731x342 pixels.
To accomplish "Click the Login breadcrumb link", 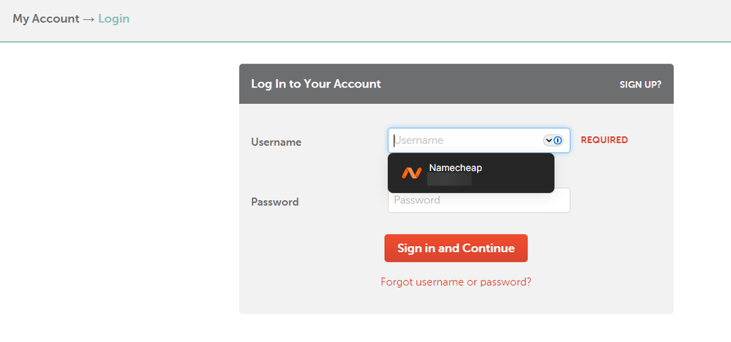I will coord(113,19).
